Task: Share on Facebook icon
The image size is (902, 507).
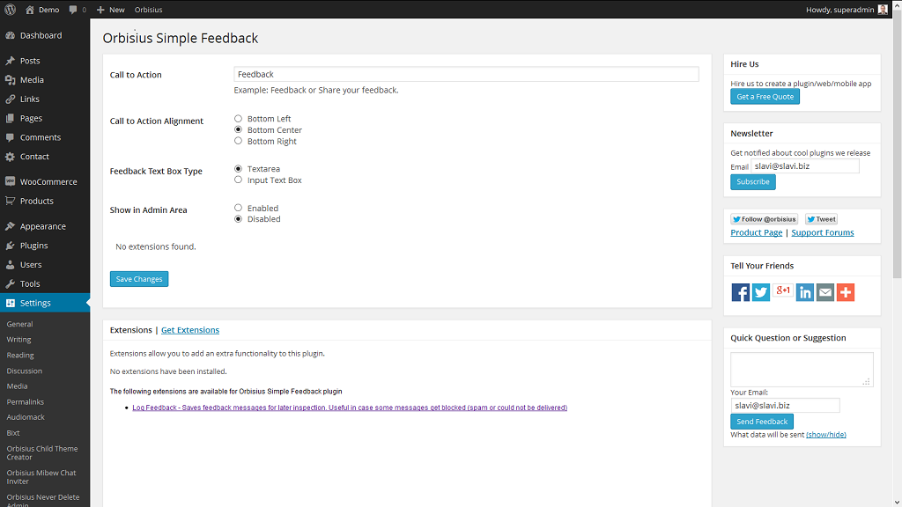Action: (740, 292)
